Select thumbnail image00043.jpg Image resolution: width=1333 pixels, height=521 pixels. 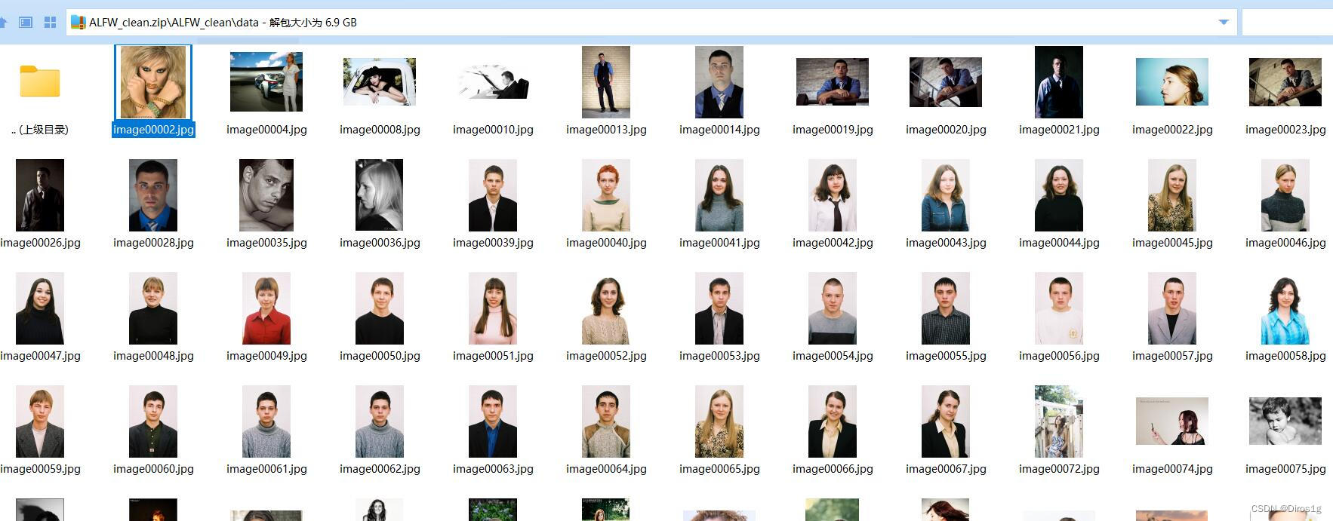click(x=946, y=195)
